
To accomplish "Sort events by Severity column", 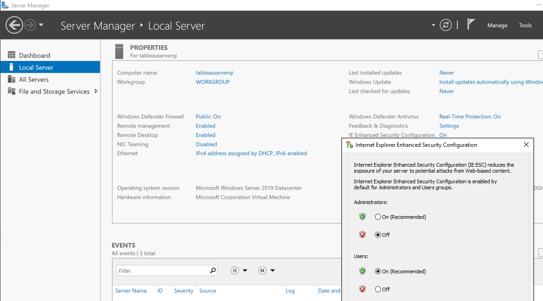I will [183, 291].
